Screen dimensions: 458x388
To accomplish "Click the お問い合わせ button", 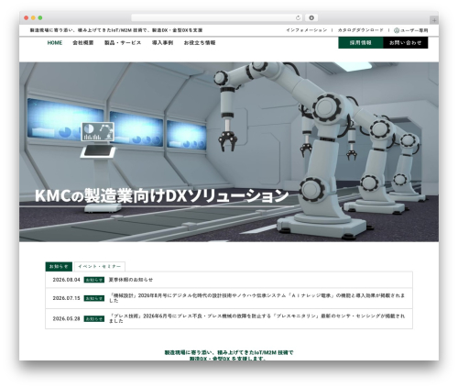I will (x=406, y=43).
